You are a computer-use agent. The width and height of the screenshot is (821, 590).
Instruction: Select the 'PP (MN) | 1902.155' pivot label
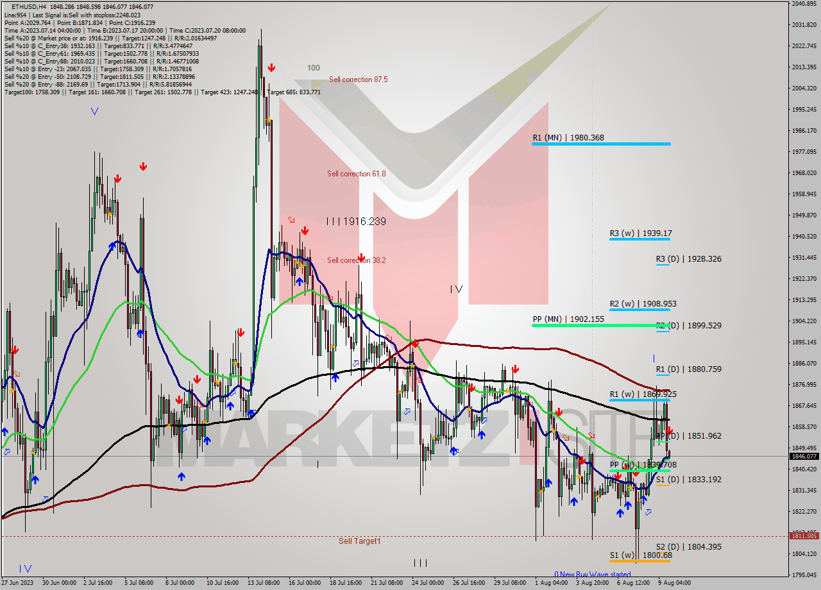(x=568, y=319)
